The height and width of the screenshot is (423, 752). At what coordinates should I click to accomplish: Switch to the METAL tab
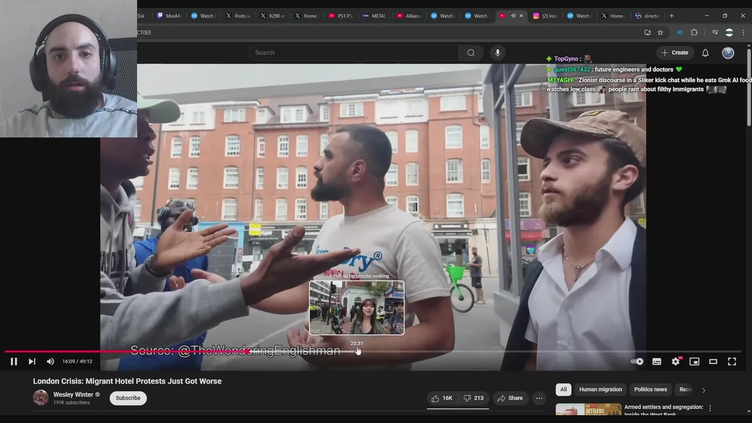click(x=375, y=16)
